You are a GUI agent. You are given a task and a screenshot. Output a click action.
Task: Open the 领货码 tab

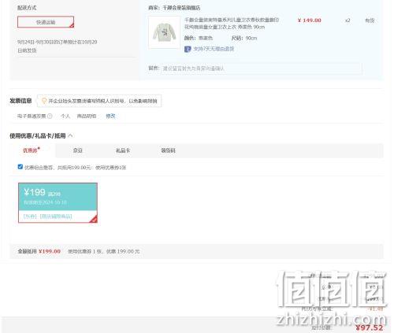click(168, 150)
